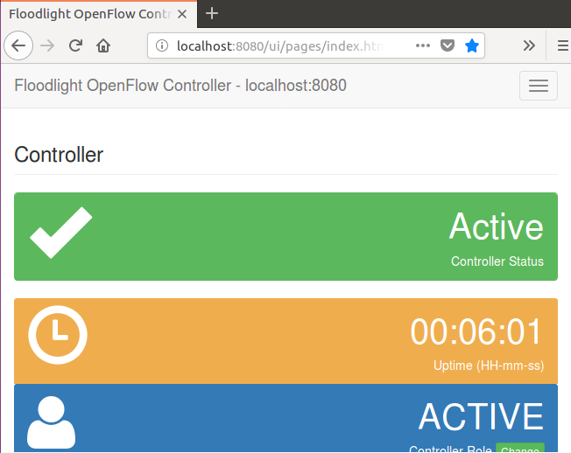The height and width of the screenshot is (453, 571).
Task: Click the clock icon in uptime panel
Action: (x=58, y=335)
